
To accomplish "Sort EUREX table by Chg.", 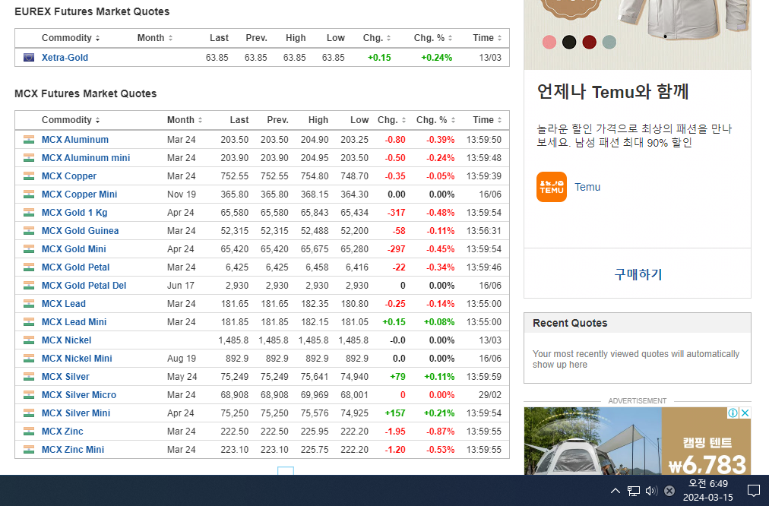I will pos(377,38).
